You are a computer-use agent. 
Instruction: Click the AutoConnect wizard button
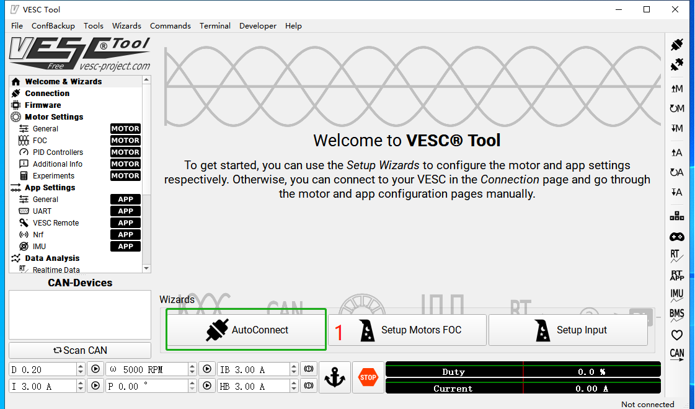246,330
